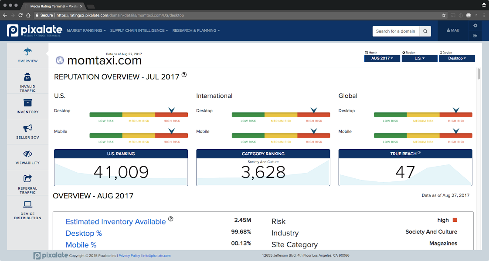489x261 pixels.
Task: Click the logout arrow icon
Action: (475, 36)
